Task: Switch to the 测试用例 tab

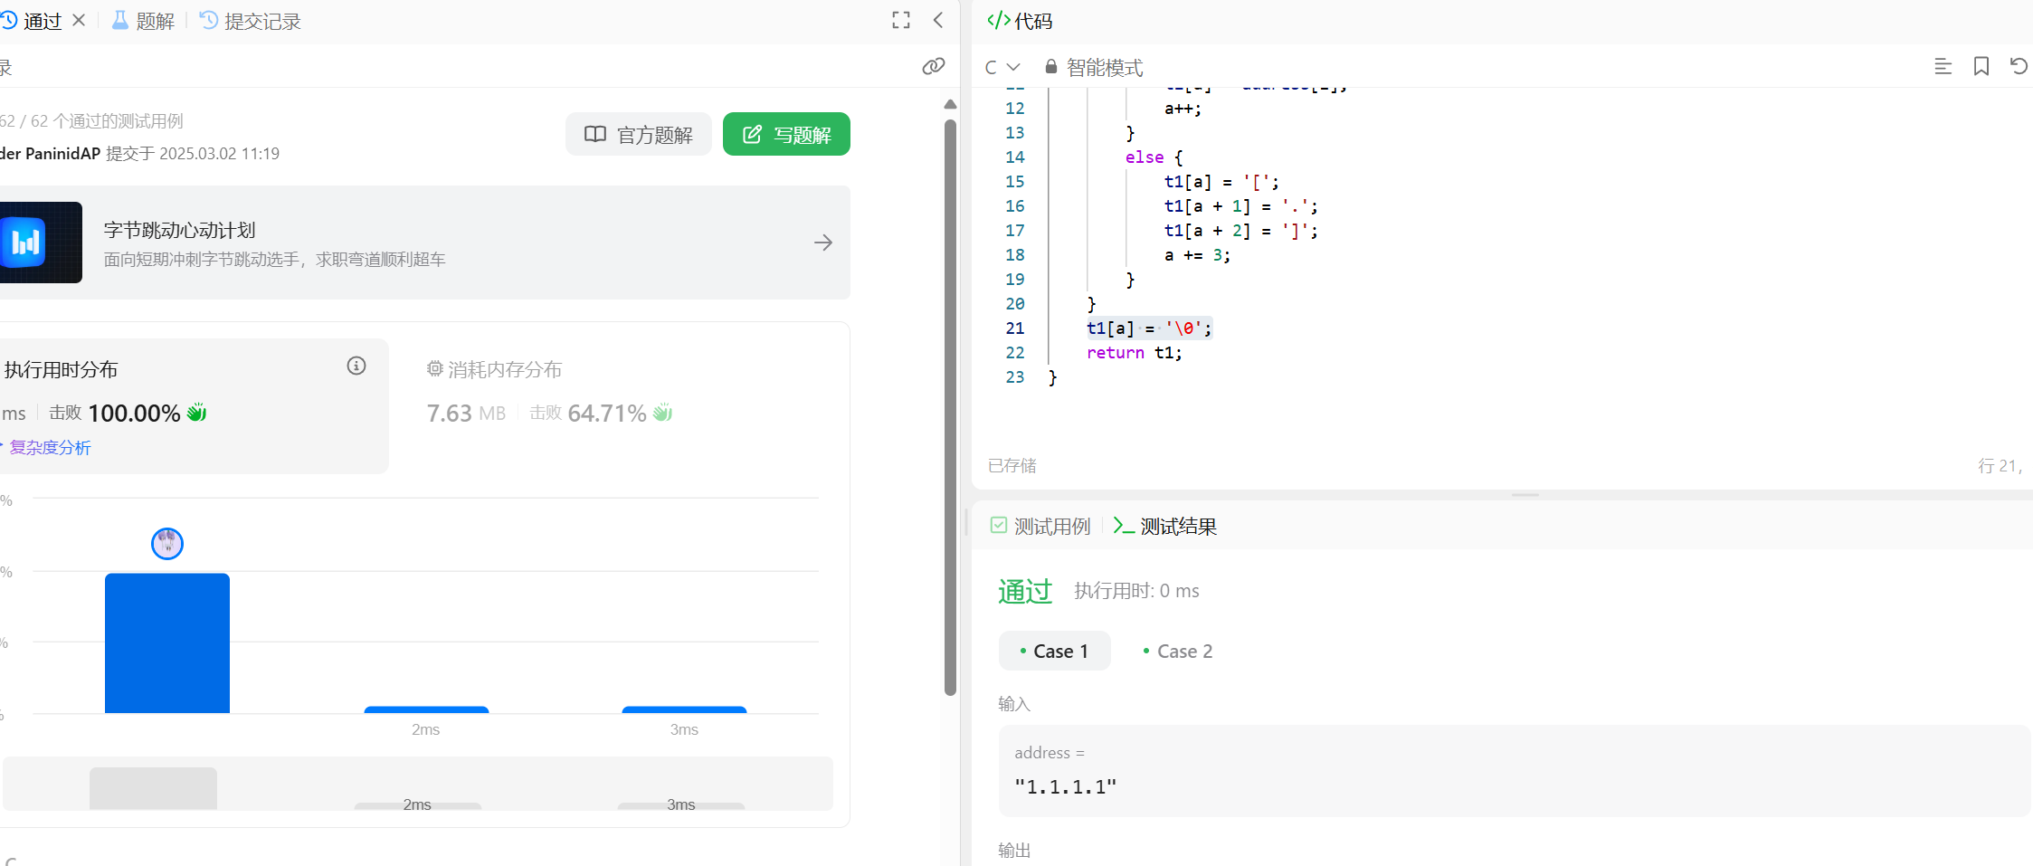Action: coord(1040,526)
